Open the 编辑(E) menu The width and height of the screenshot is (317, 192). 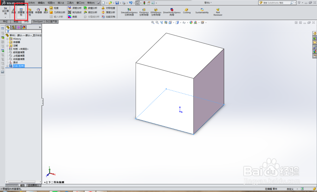(41, 3)
